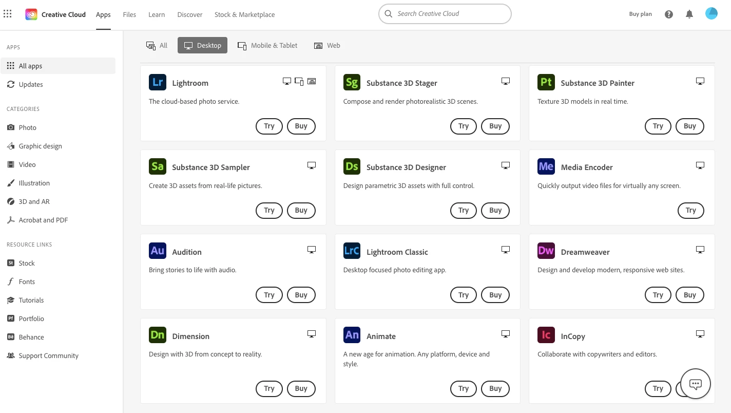Switch to the Apps tab
731x413 pixels.
(103, 14)
